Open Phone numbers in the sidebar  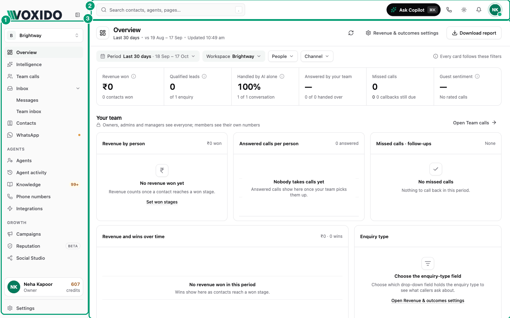[44, 196]
